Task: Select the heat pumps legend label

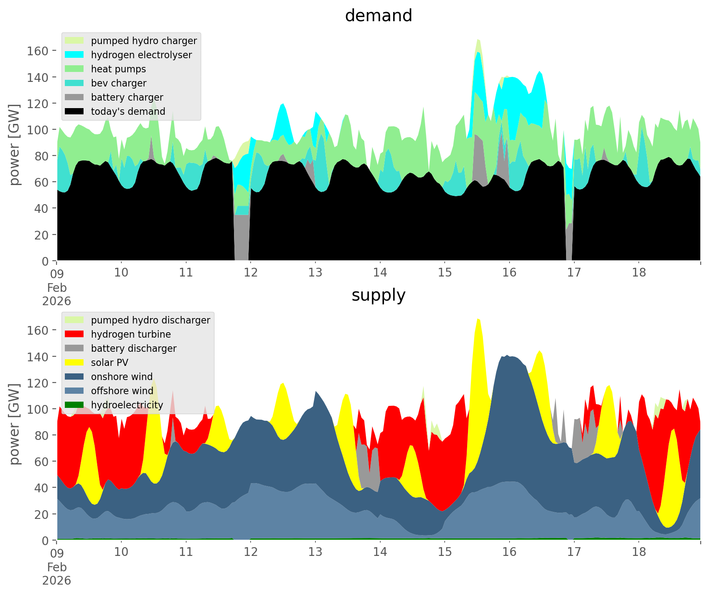Action: pos(118,69)
